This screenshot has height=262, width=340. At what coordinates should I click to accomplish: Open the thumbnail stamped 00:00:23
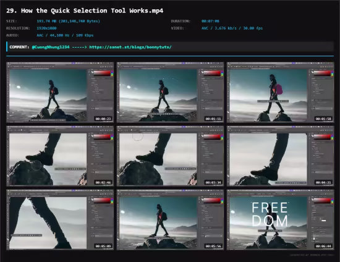60,93
